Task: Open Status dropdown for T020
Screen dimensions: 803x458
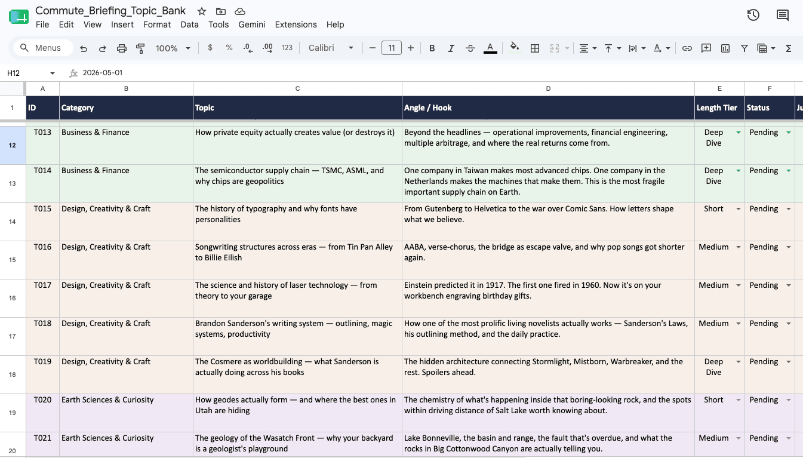Action: [789, 400]
